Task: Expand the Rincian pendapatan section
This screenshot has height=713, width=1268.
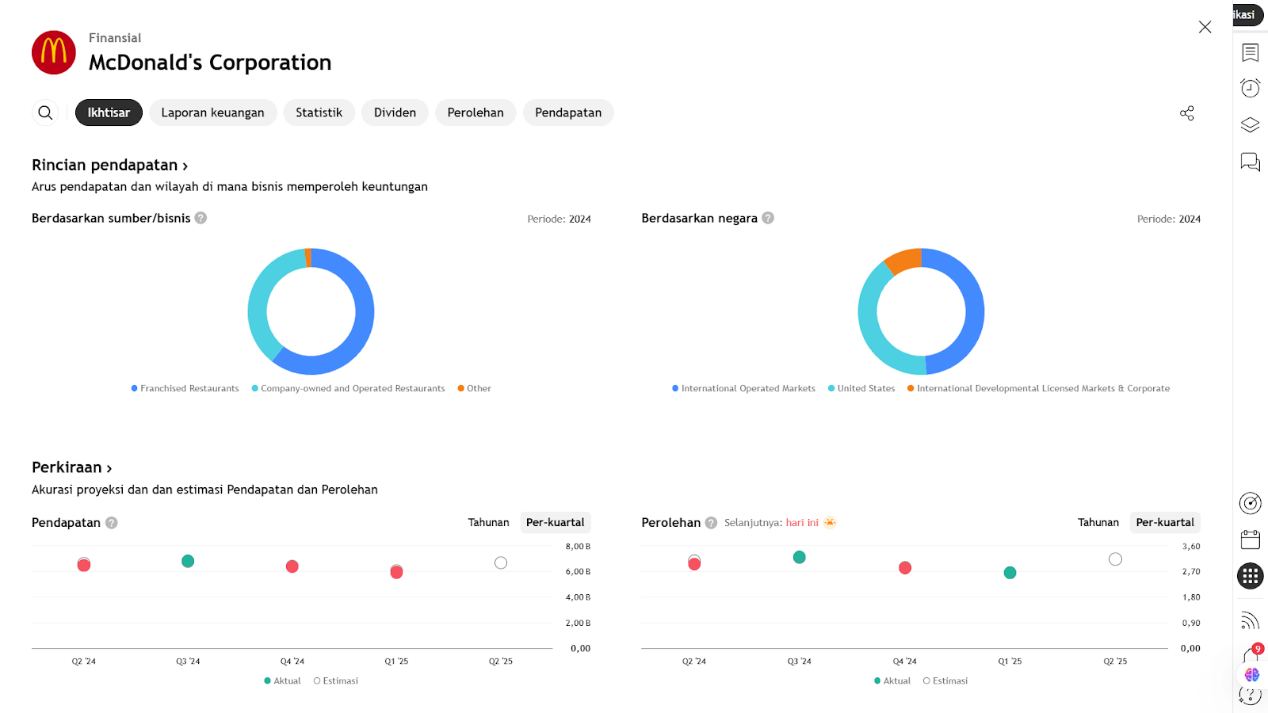Action: 109,166
